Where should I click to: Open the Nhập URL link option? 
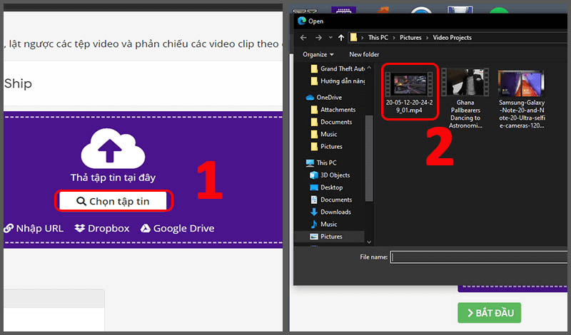tap(34, 229)
